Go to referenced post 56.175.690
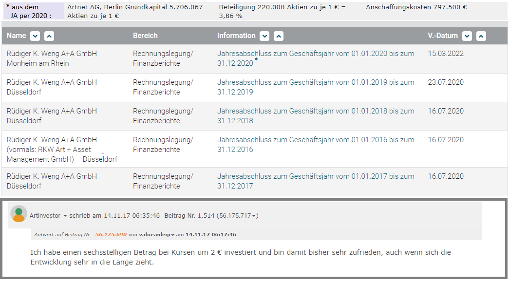Screen dimensions: 509x284 point(111,235)
